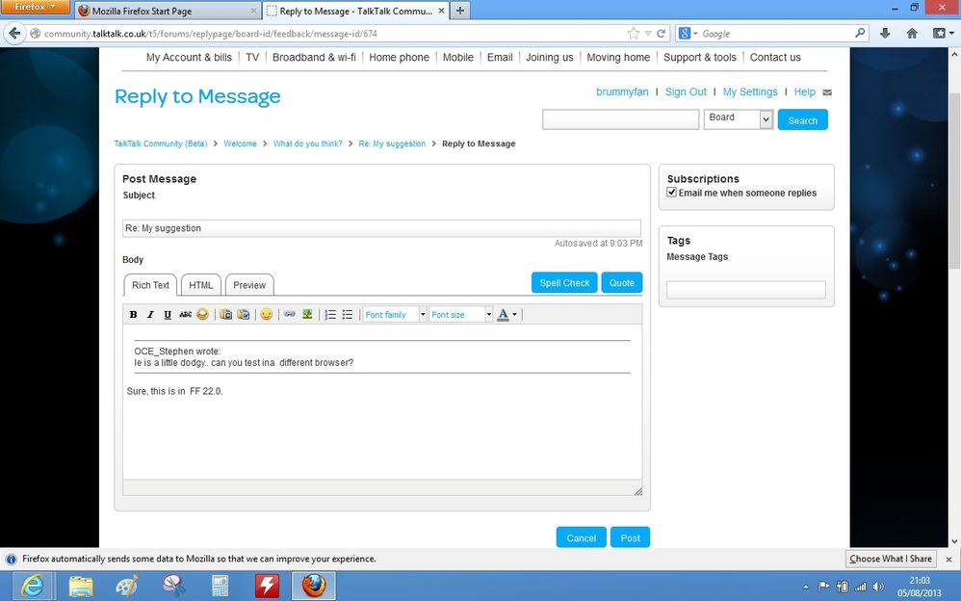The height and width of the screenshot is (601, 961).
Task: Switch to the HTML editor tab
Action: point(201,285)
